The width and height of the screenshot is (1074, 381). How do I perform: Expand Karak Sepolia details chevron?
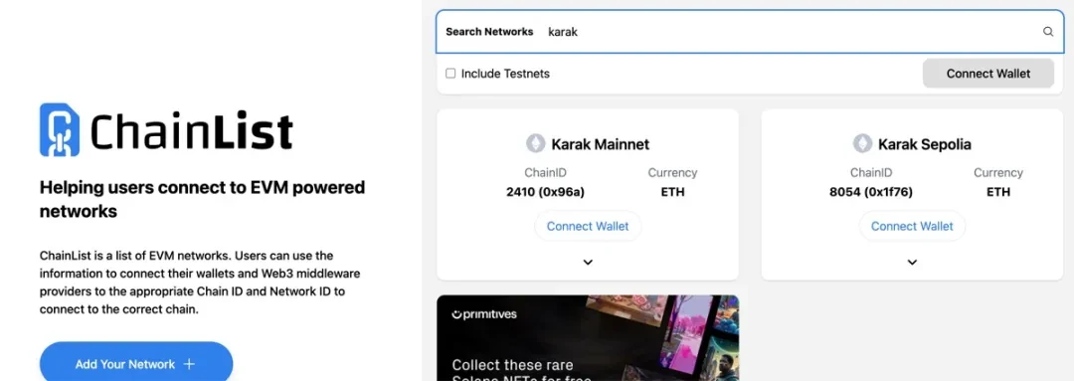(912, 262)
